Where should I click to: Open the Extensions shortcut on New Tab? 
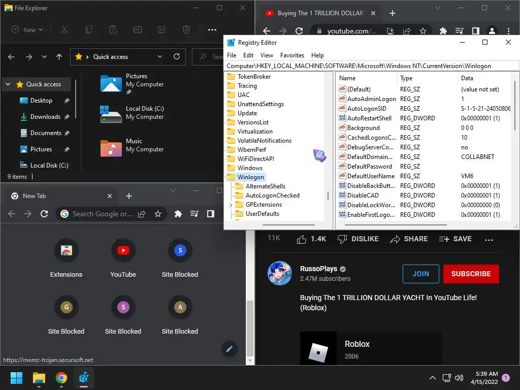click(67, 258)
